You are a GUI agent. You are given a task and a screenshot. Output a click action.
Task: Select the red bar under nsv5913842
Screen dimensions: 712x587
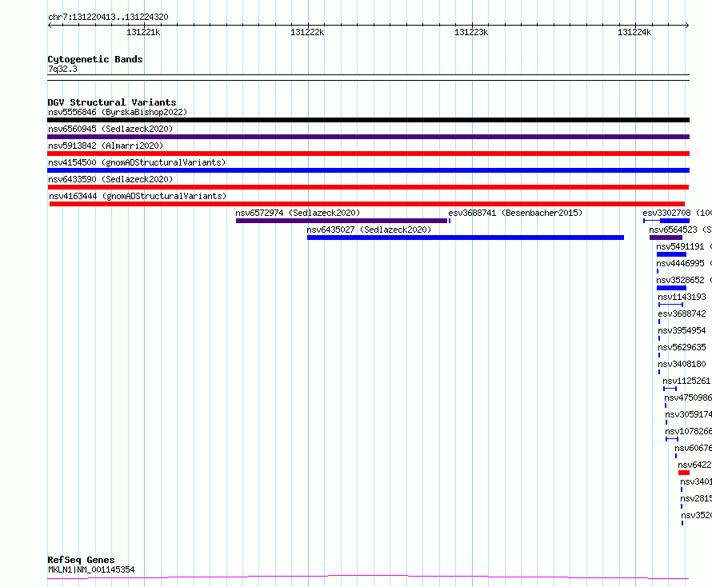(368, 154)
